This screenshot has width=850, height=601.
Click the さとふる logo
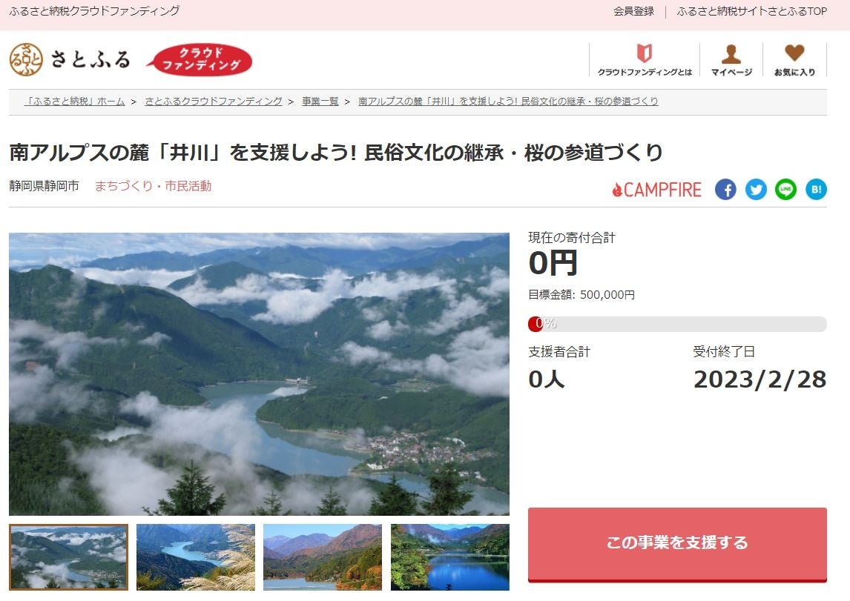click(x=70, y=59)
